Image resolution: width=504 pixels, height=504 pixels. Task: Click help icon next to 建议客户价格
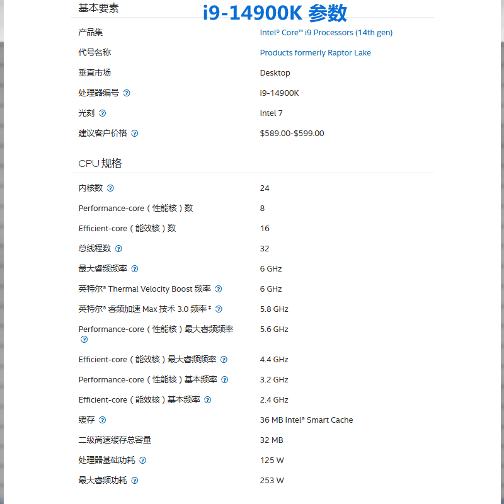click(135, 134)
